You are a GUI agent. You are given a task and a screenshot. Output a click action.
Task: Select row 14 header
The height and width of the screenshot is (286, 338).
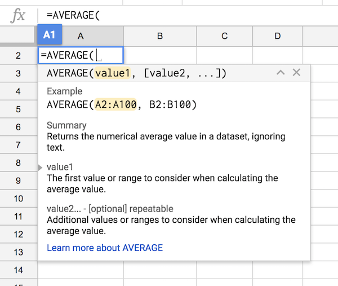point(19,270)
